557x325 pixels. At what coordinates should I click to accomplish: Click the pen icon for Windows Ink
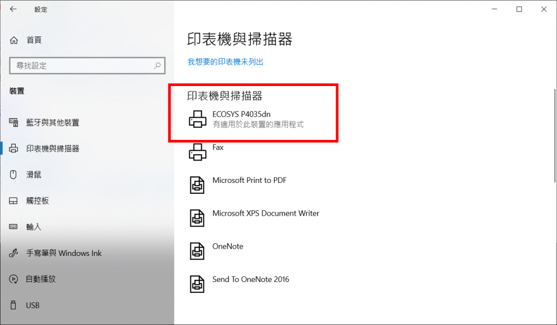pyautogui.click(x=14, y=253)
